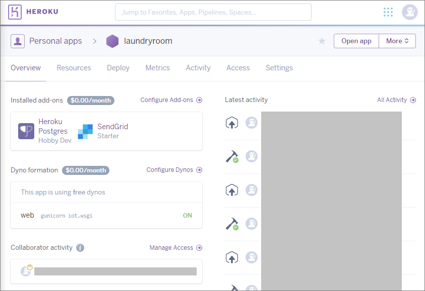Viewport: 425px width, 291px height.
Task: Click the HEROKU wordmark text
Action: [x=42, y=12]
